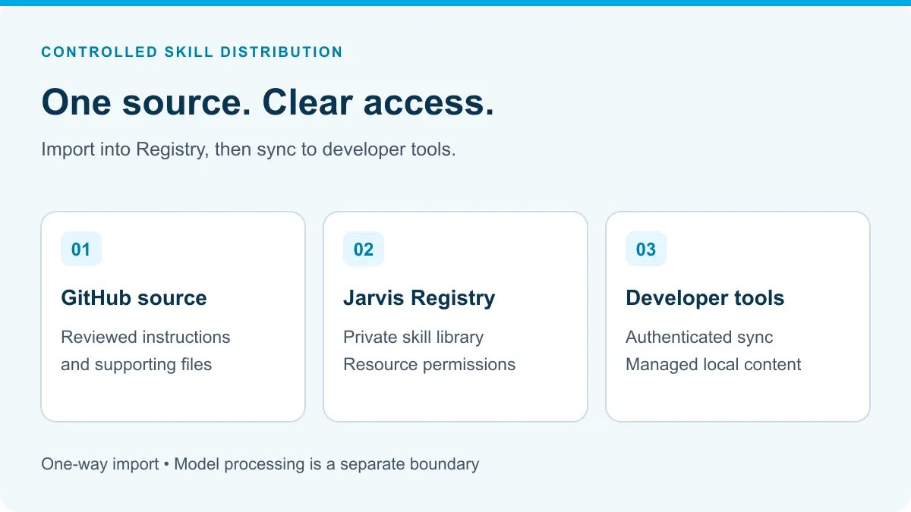The width and height of the screenshot is (911, 512).
Task: Click the "Controlled Skill Distribution" eyebrow label
Action: [192, 52]
